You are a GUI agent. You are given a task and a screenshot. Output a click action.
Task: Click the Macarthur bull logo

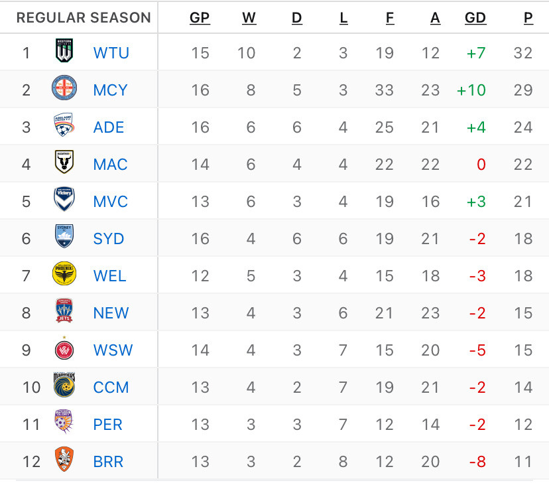[64, 162]
